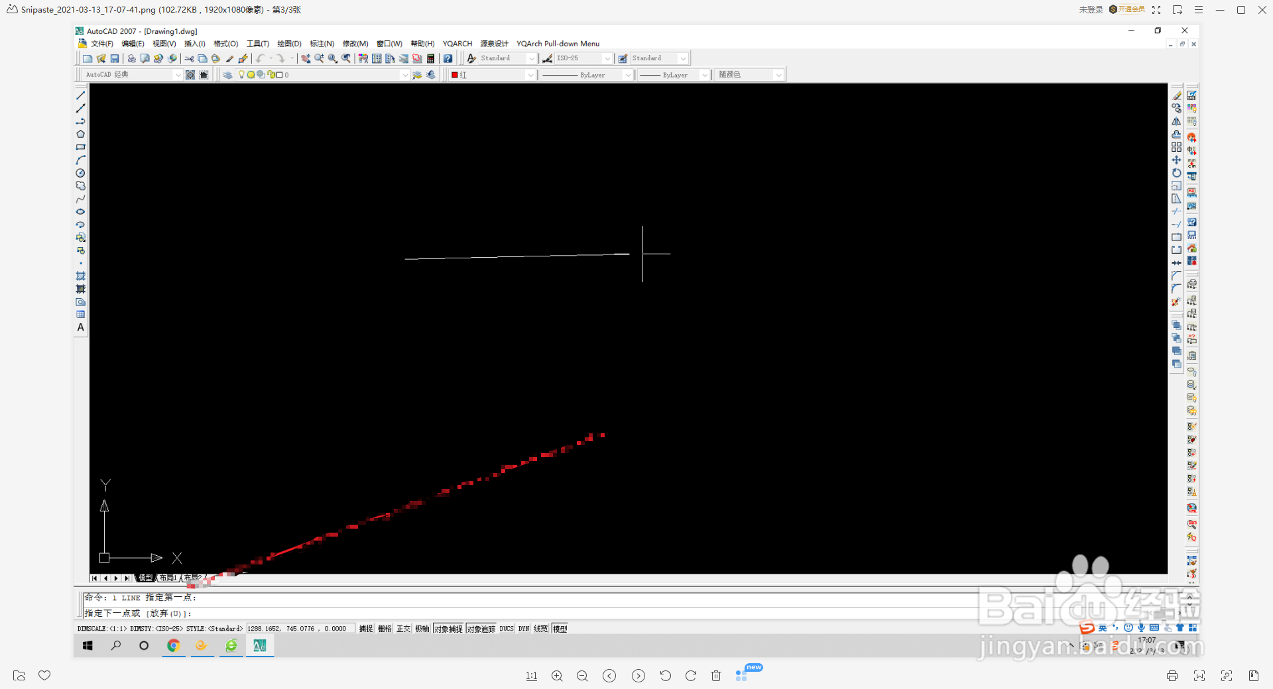Open the 源泉设计 menu
The image size is (1273, 689).
(495, 44)
